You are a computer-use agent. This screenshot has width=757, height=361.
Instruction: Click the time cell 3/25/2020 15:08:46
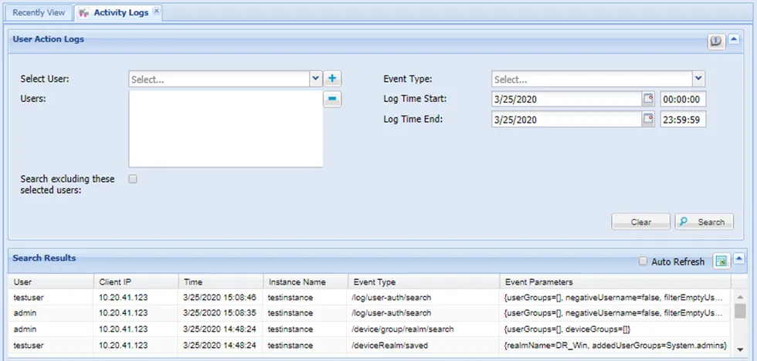(221, 298)
